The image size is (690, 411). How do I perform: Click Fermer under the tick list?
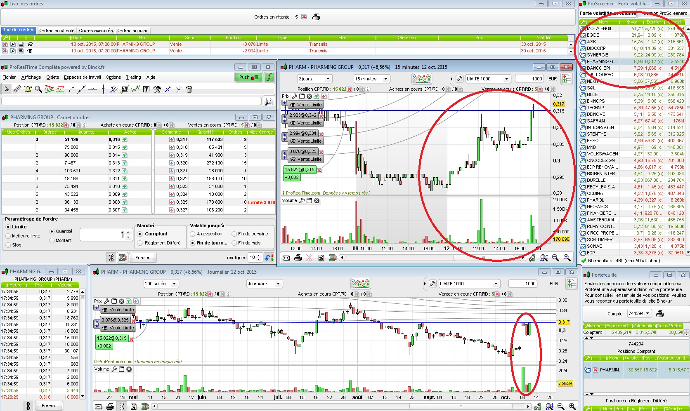pos(49,406)
